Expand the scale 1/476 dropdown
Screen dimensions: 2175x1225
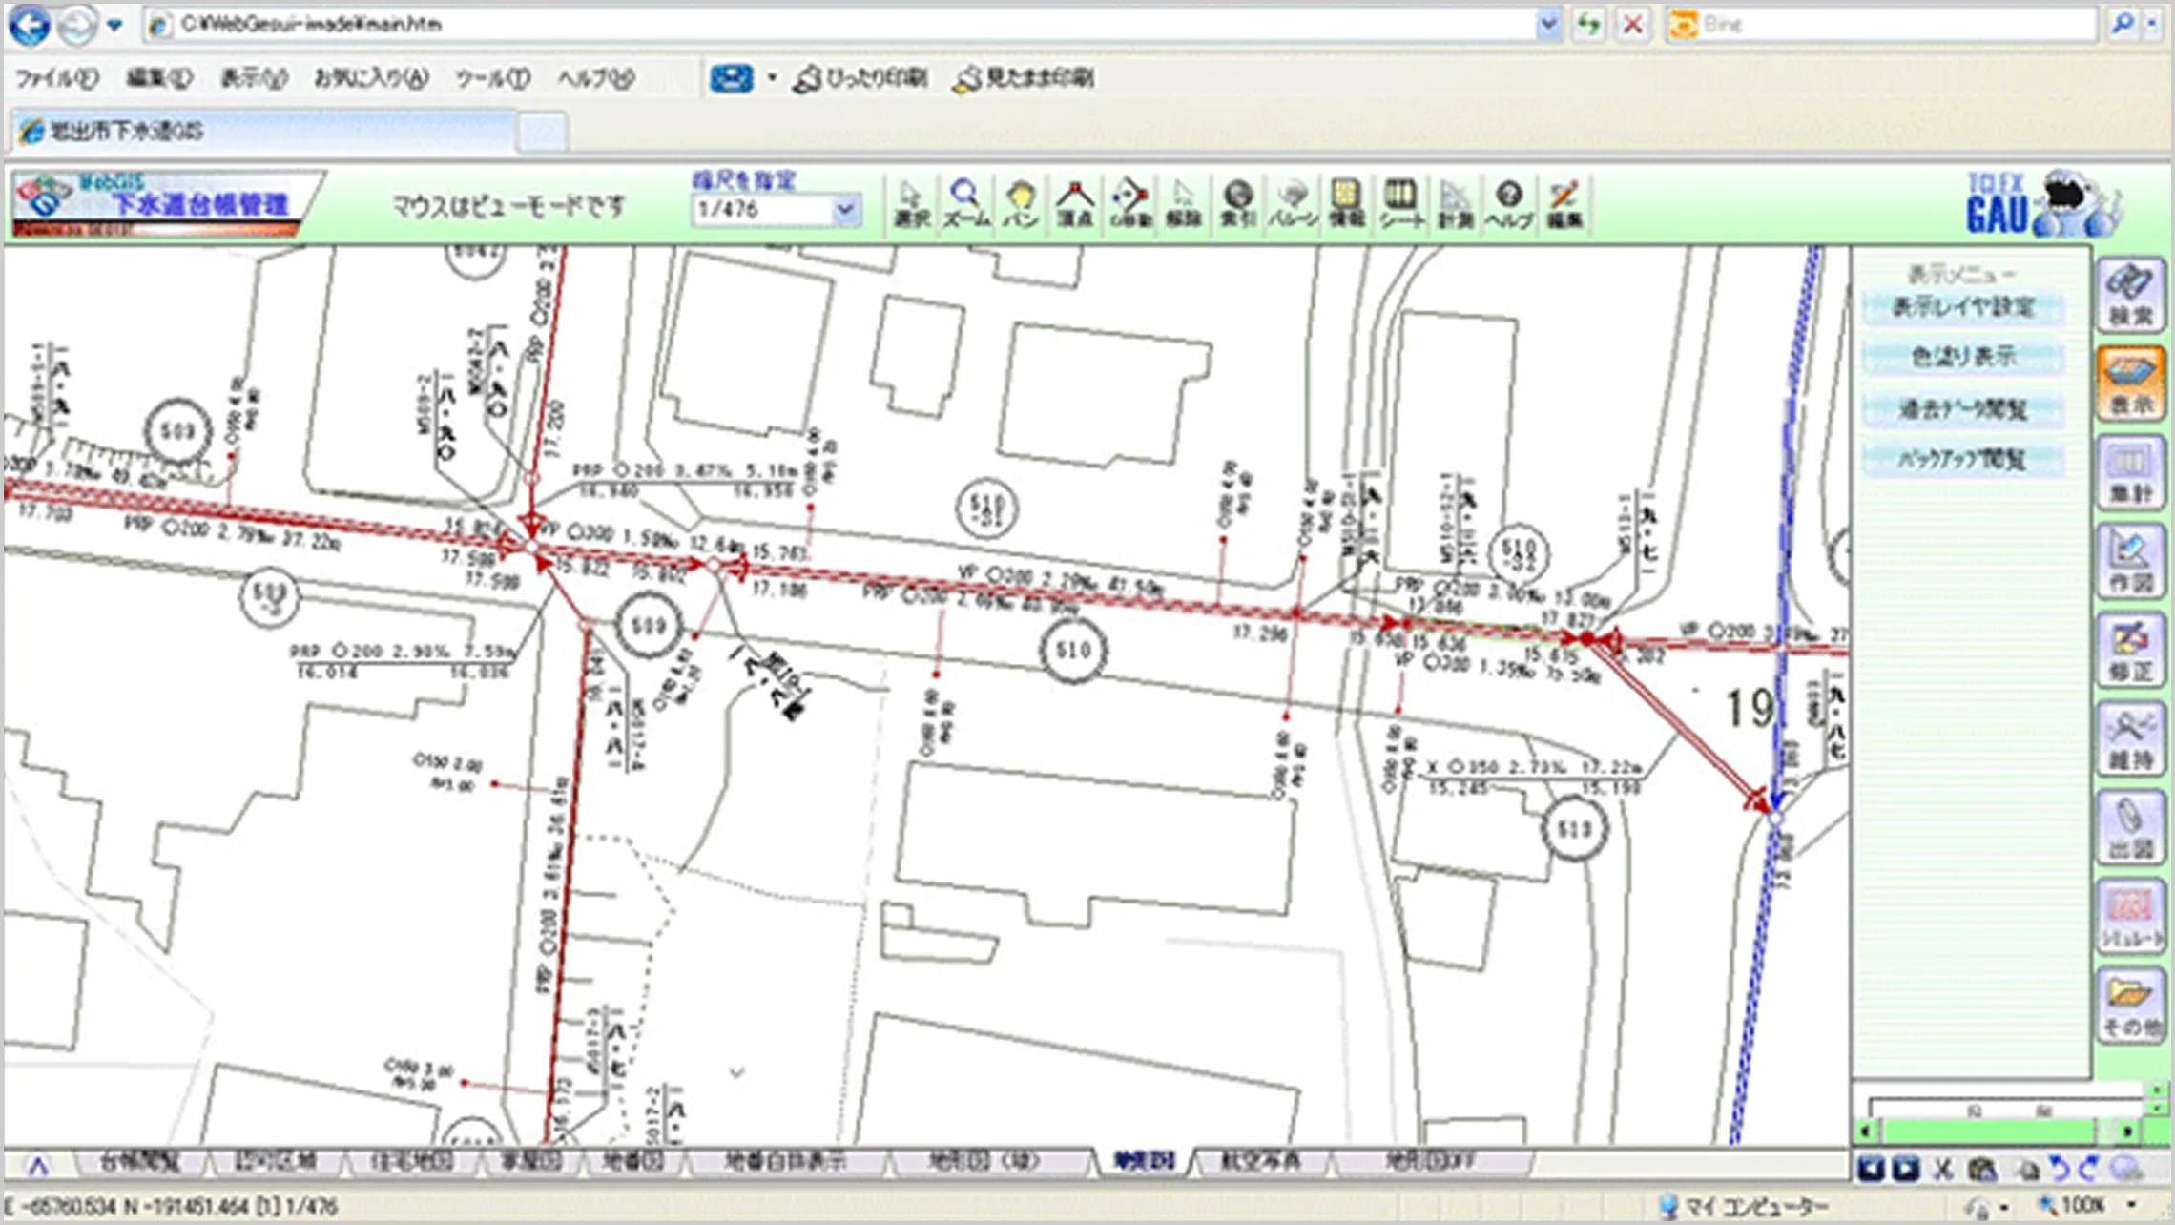(844, 210)
